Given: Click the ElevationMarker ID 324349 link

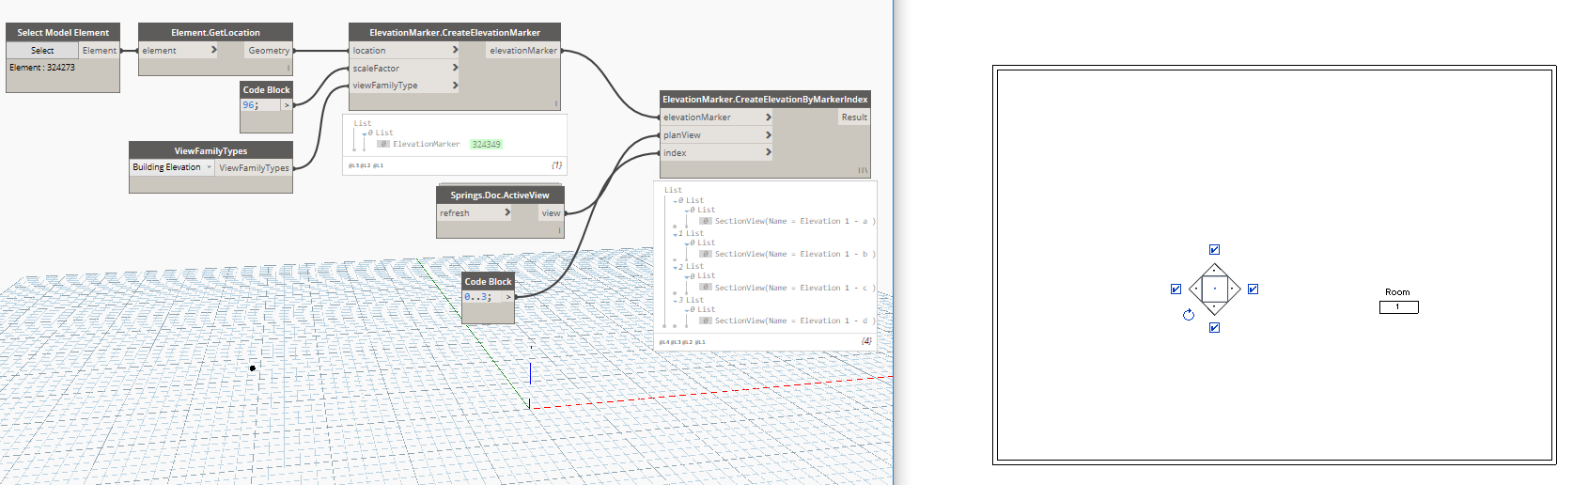Looking at the screenshot, I should tap(486, 145).
